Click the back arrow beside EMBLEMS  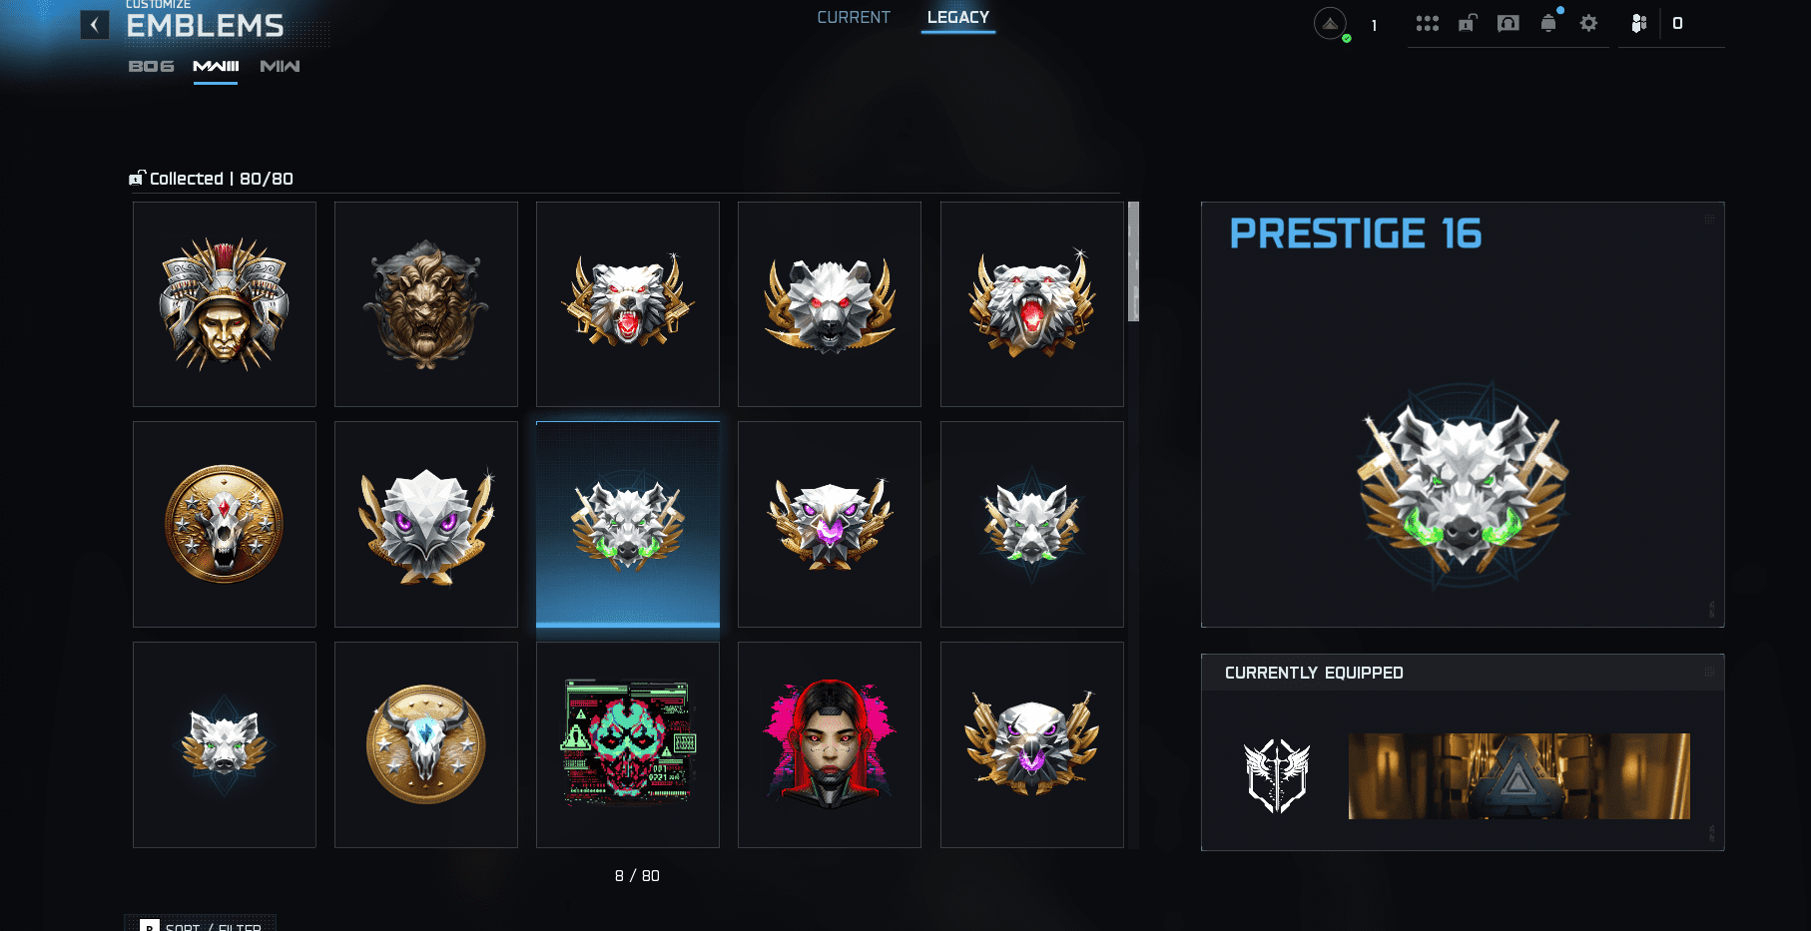click(94, 25)
